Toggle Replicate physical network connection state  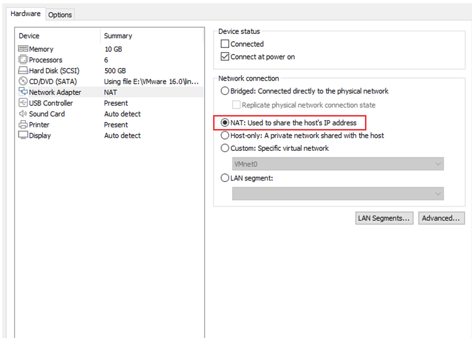click(236, 105)
